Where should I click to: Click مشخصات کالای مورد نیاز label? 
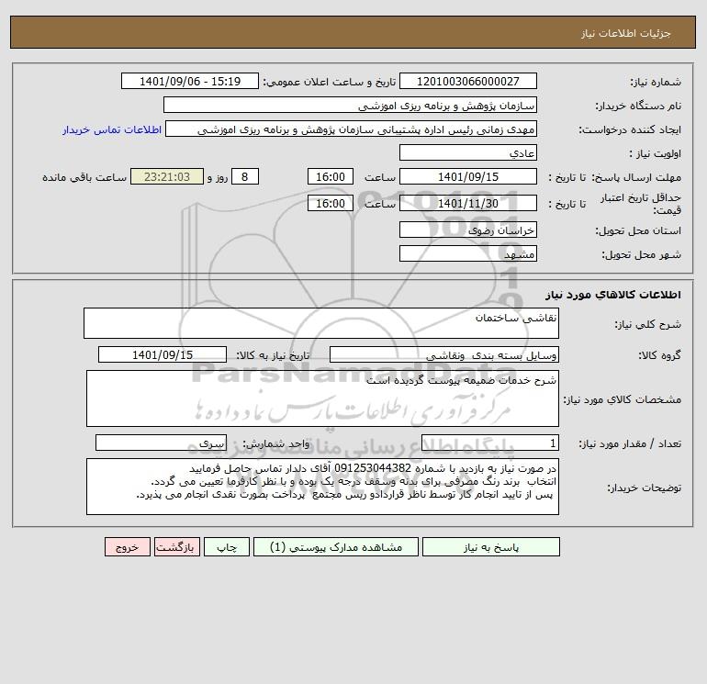click(623, 399)
